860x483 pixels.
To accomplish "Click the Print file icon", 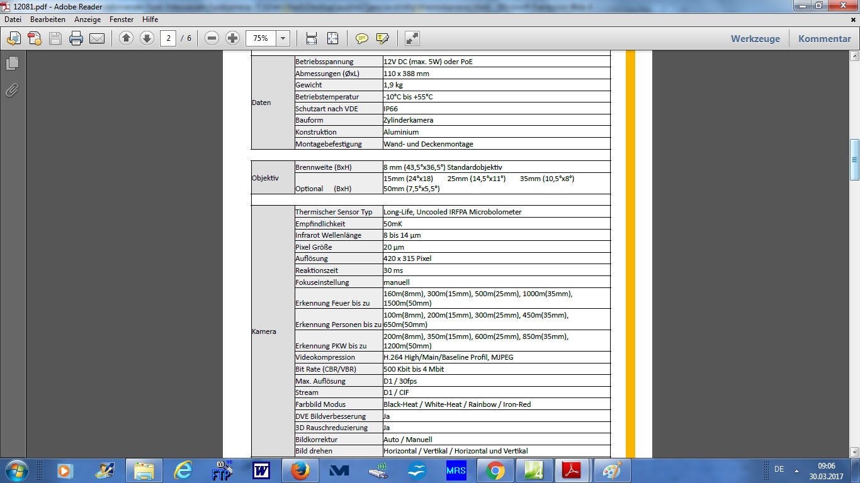I will pyautogui.click(x=76, y=38).
